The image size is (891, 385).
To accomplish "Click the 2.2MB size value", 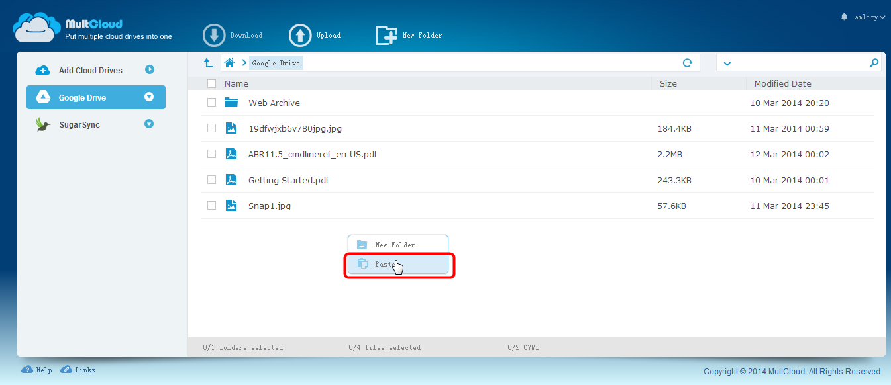I will pyautogui.click(x=670, y=154).
